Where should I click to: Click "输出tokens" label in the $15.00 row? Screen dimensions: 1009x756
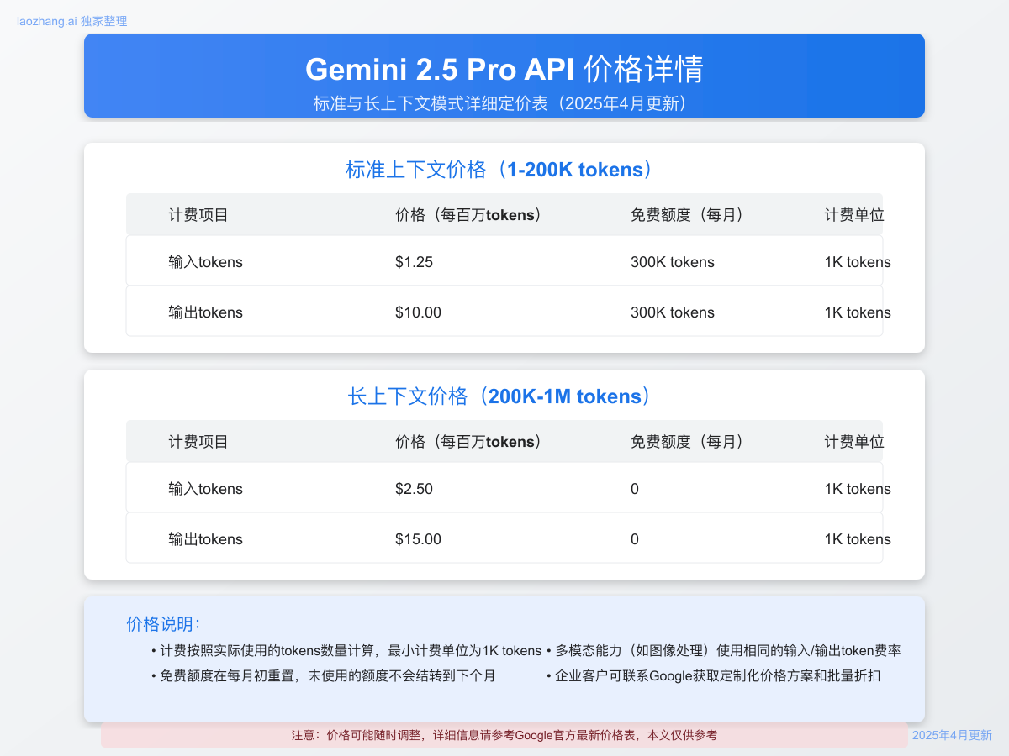(205, 539)
